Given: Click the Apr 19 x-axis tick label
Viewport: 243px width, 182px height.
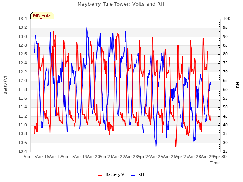Looking at the screenshot, I should pos(81,157).
